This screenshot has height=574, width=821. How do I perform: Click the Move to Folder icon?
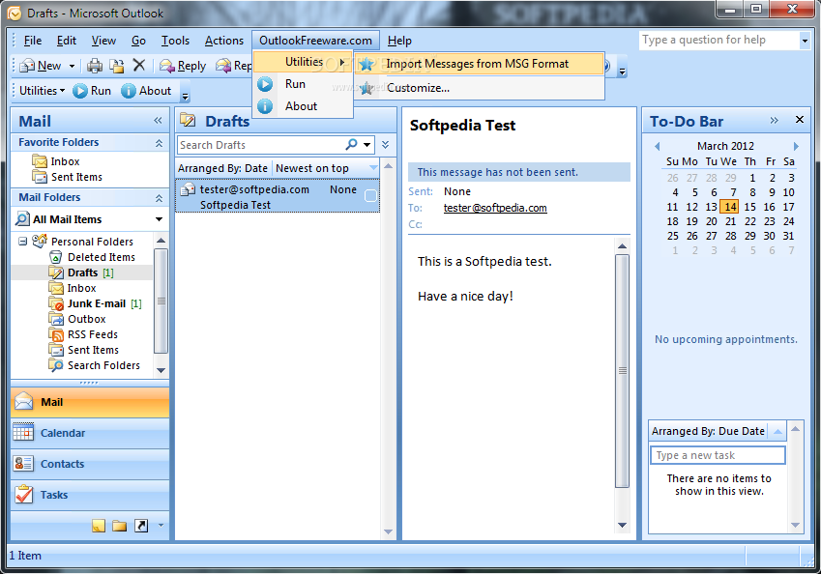[117, 66]
